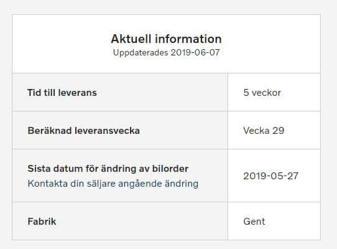Click the Beräknad leveransvecka row cell
The image size is (337, 249).
[120, 130]
